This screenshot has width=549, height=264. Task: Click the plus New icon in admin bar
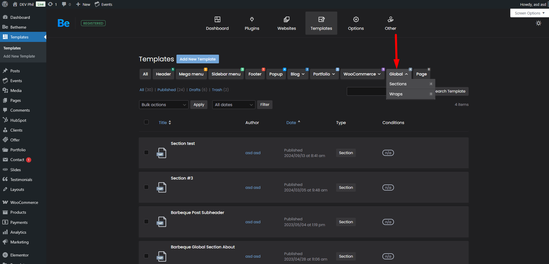78,4
